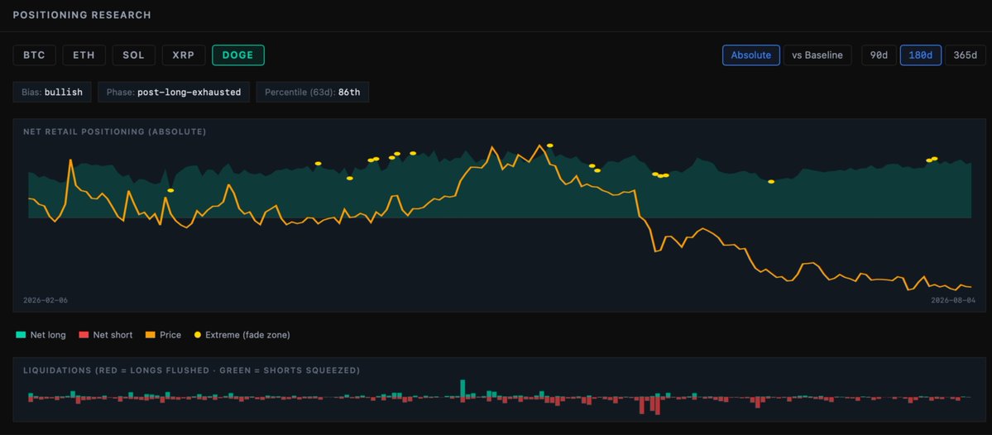The width and height of the screenshot is (992, 435).
Task: Click the yellow extreme dot above the price peak
Action: tap(549, 146)
